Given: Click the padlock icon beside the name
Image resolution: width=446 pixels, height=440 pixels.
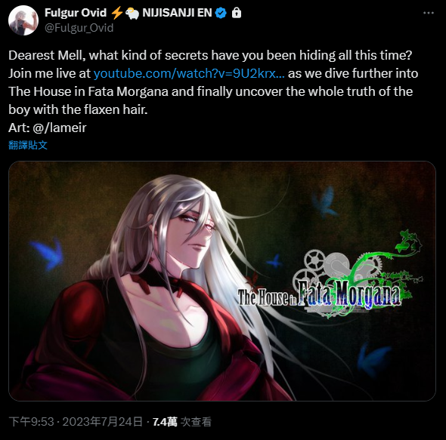Looking at the screenshot, I should pyautogui.click(x=237, y=13).
